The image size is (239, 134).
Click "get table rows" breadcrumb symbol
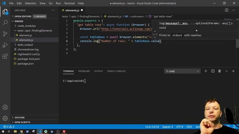pos(163,16)
